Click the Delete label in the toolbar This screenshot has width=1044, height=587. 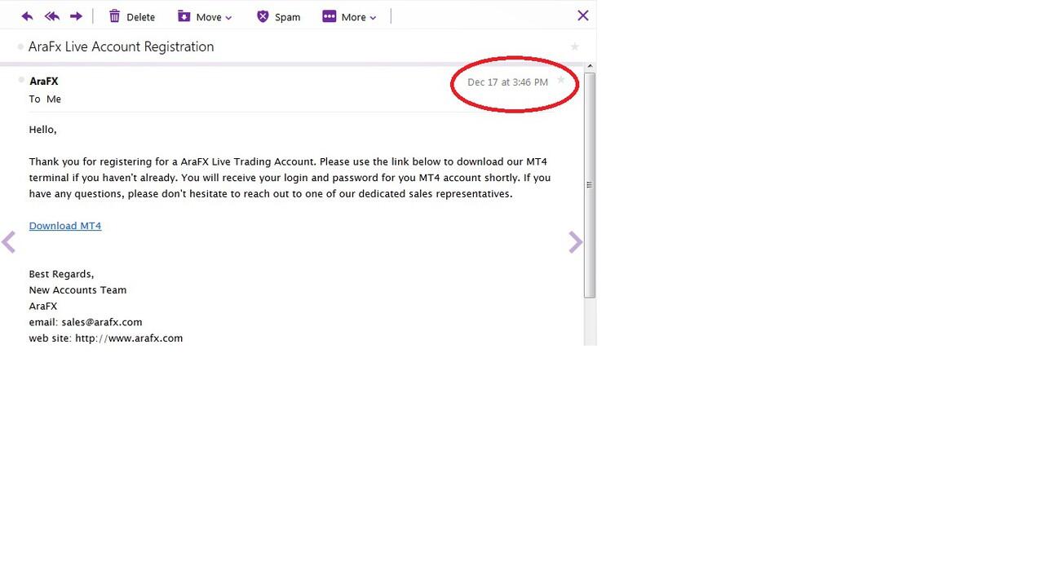click(x=140, y=17)
